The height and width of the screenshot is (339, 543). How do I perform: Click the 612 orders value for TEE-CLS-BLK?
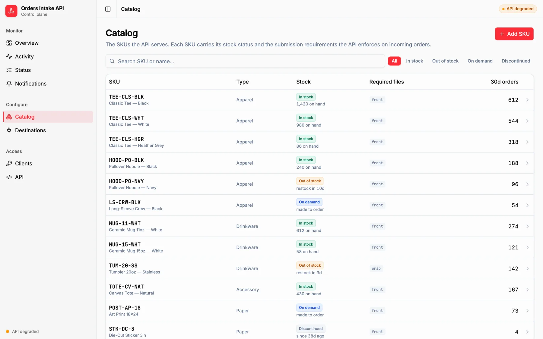click(513, 100)
